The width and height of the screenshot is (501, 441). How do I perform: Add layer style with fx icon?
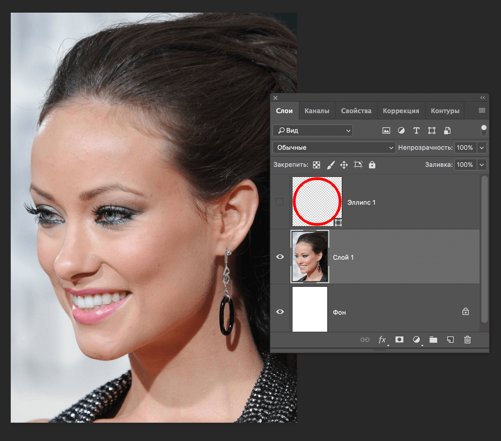click(x=382, y=340)
